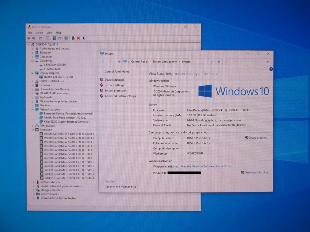
Task: Click the blue help icon in System window
Action: pyautogui.click(x=271, y=69)
